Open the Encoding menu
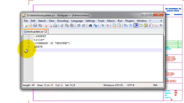 pyautogui.click(x=63, y=21)
